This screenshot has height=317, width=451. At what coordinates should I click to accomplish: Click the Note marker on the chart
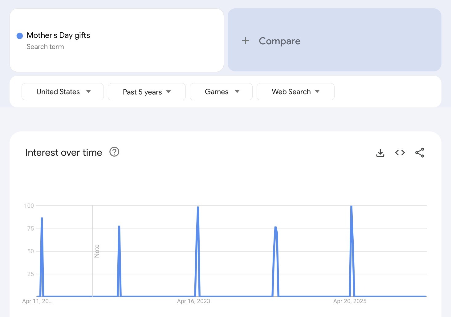[x=97, y=250]
